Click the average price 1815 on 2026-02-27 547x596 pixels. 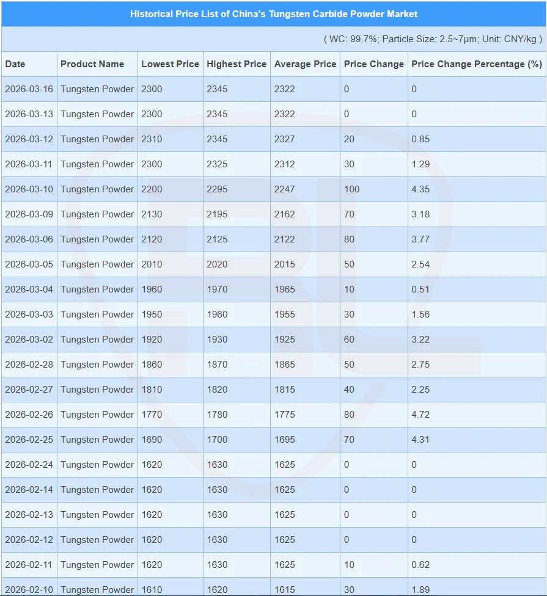tap(285, 390)
